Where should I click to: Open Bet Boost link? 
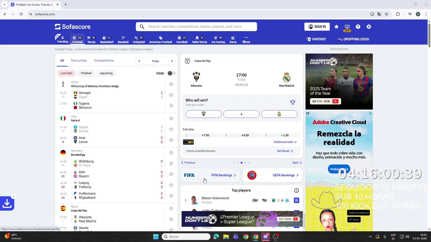click(x=285, y=151)
